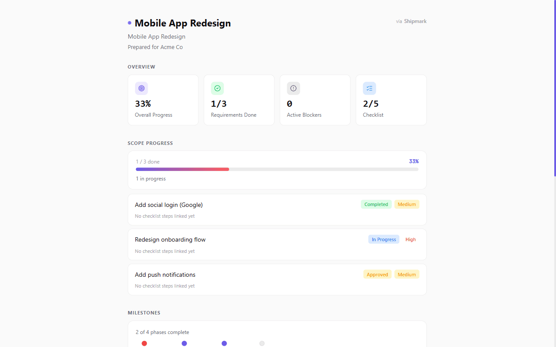This screenshot has height=347, width=556.
Task: Click the MILESTONES section heading
Action: point(144,313)
